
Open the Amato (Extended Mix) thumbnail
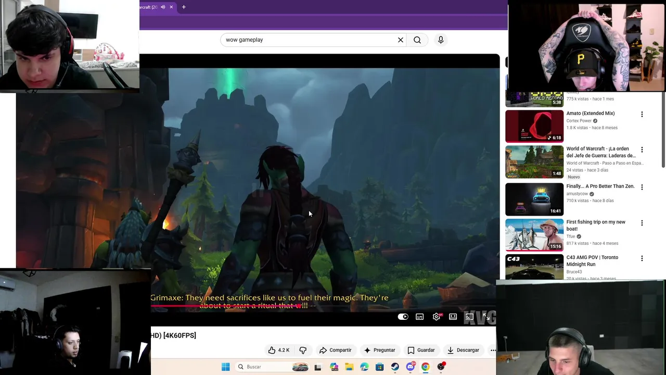534,126
